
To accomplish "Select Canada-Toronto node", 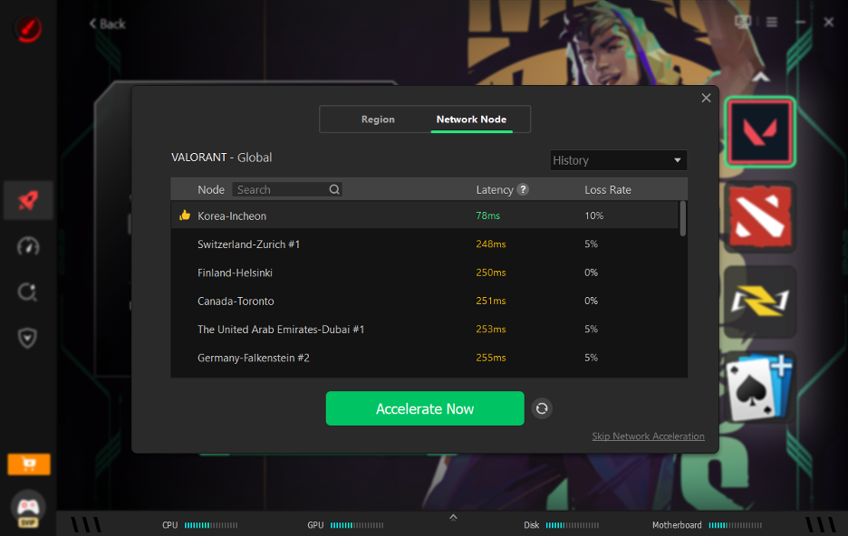I will pos(425,301).
